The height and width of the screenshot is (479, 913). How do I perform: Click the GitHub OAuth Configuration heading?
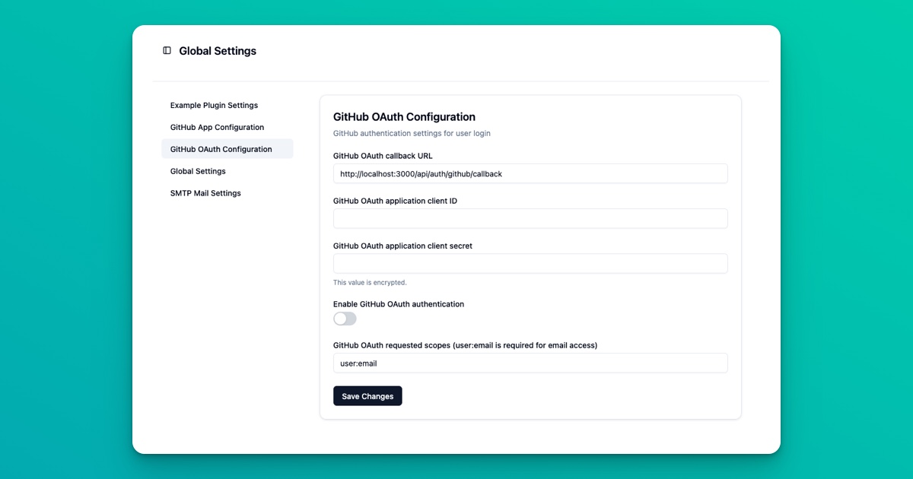point(404,116)
